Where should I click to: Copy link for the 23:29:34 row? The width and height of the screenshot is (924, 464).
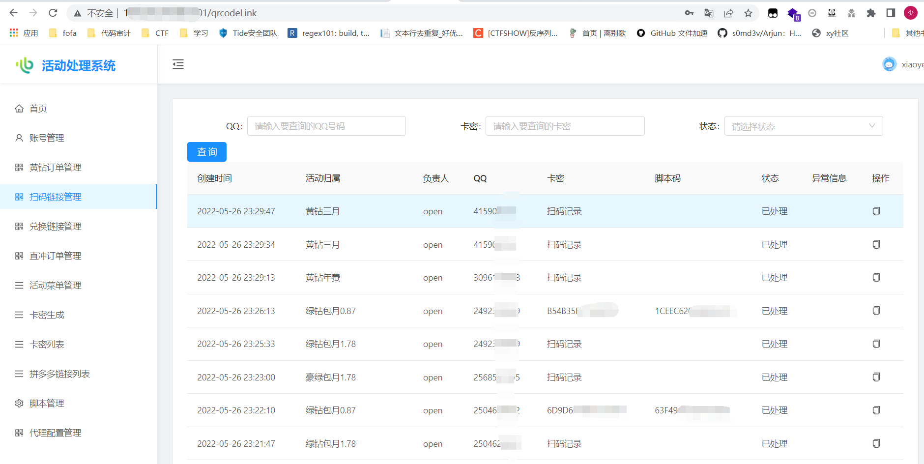pos(876,244)
